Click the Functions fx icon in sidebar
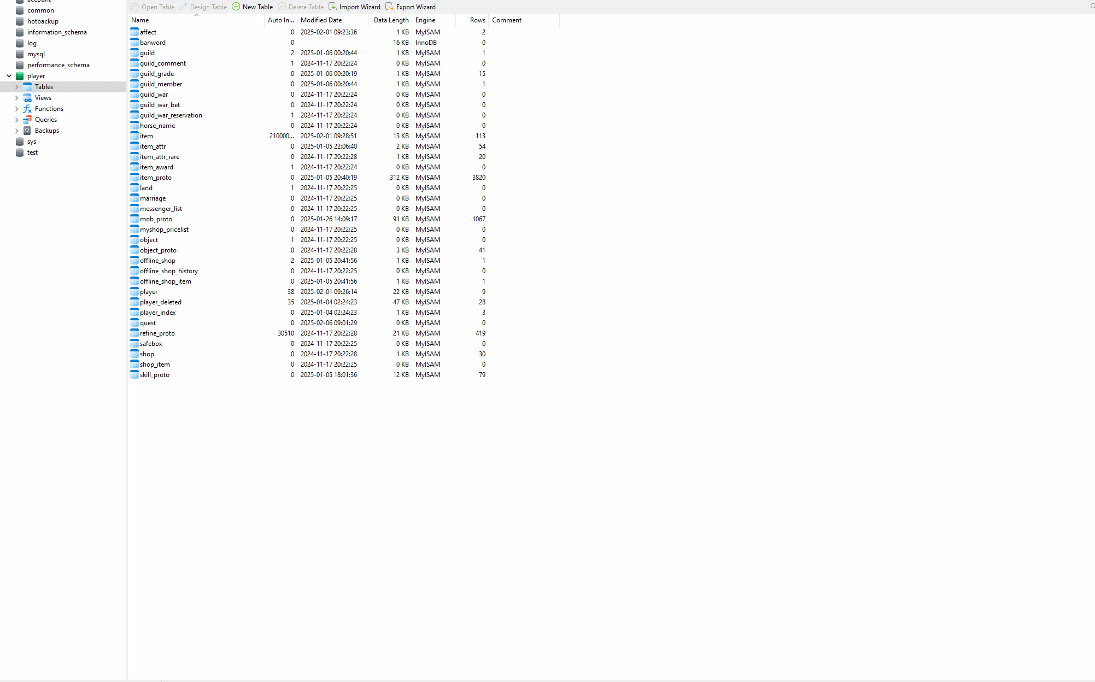 (x=27, y=109)
